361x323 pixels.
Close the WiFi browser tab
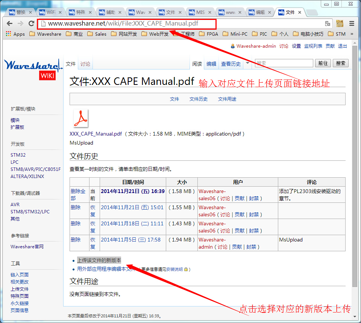(x=60, y=12)
